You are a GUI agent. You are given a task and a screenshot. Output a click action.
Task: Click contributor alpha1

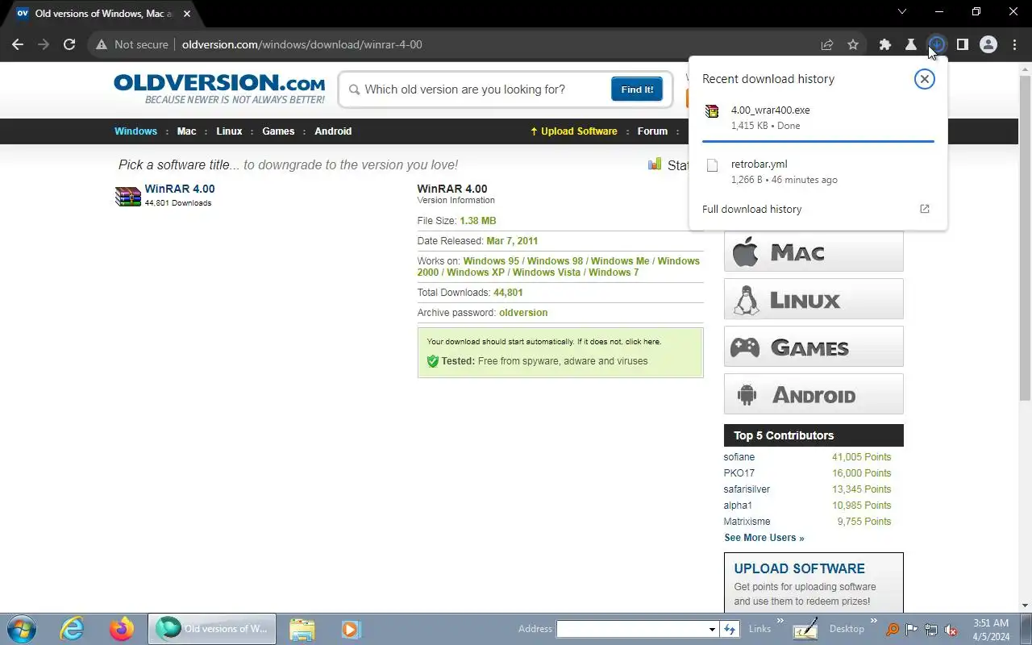coord(738,506)
